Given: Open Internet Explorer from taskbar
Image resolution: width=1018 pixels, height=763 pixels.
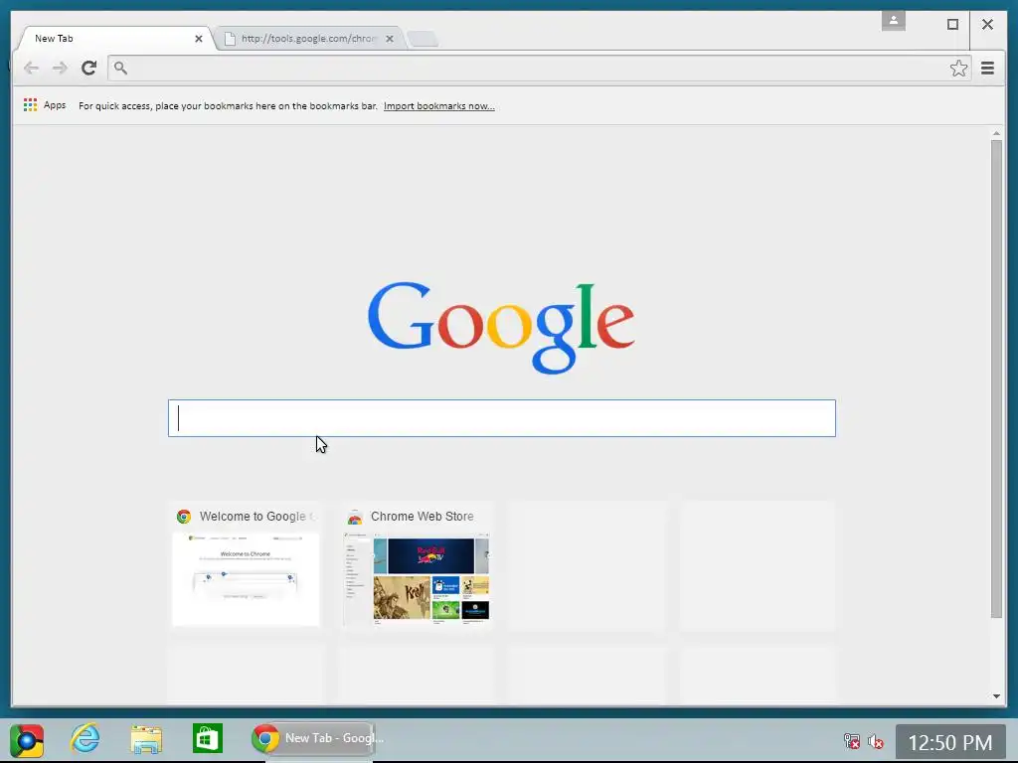Looking at the screenshot, I should [x=85, y=738].
